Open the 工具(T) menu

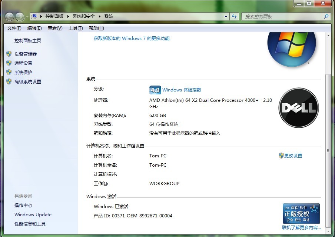pyautogui.click(x=76, y=28)
